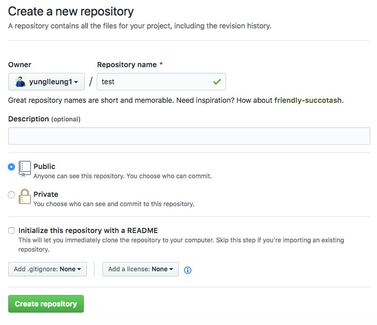The height and width of the screenshot is (325, 377).
Task: Open the Owner yunglleung1 dropdown
Action: pos(46,82)
